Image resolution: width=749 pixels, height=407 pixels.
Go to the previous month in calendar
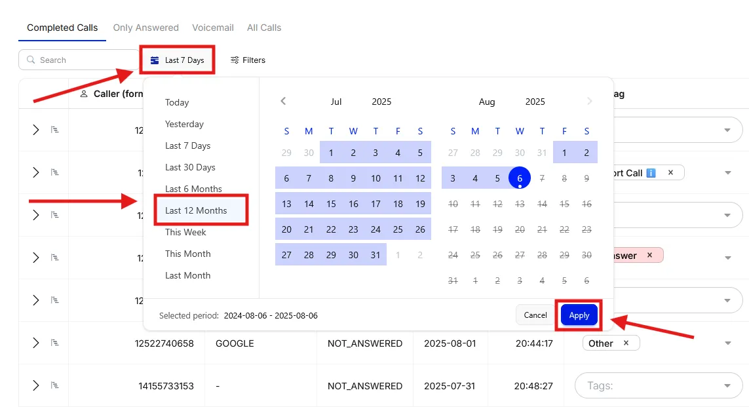point(283,102)
